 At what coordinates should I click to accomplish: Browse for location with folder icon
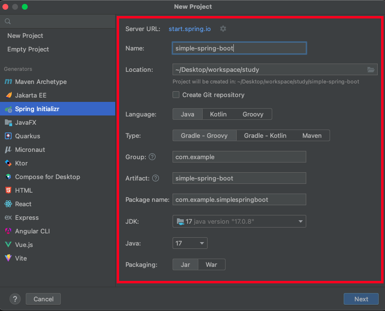371,69
